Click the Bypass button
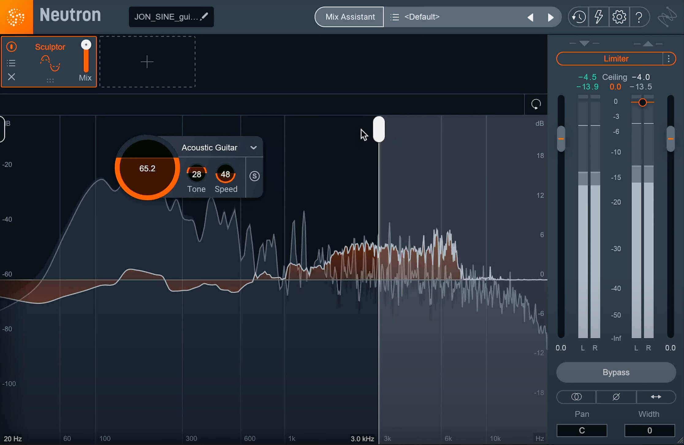This screenshot has width=684, height=445. coord(616,372)
